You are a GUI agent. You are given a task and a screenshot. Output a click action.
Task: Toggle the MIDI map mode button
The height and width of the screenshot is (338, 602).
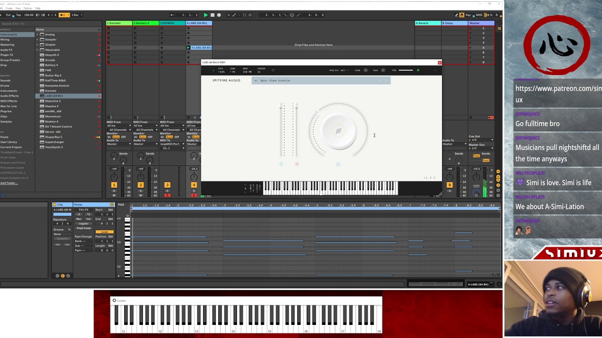[x=479, y=15]
